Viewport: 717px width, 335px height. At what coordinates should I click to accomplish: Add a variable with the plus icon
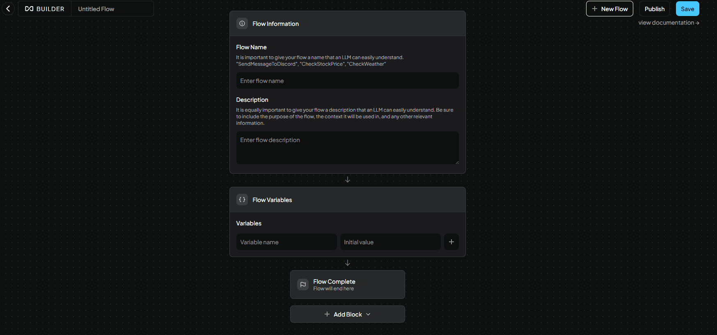(x=451, y=242)
